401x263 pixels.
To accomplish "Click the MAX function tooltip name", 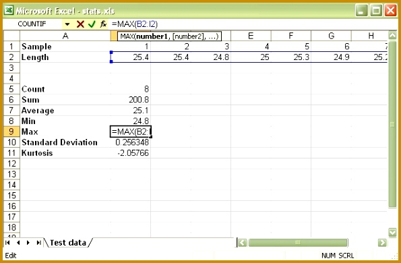I will pyautogui.click(x=128, y=36).
